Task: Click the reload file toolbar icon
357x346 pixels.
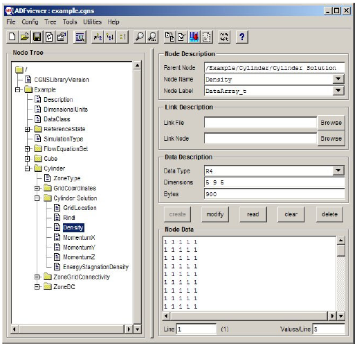Action: 49,37
